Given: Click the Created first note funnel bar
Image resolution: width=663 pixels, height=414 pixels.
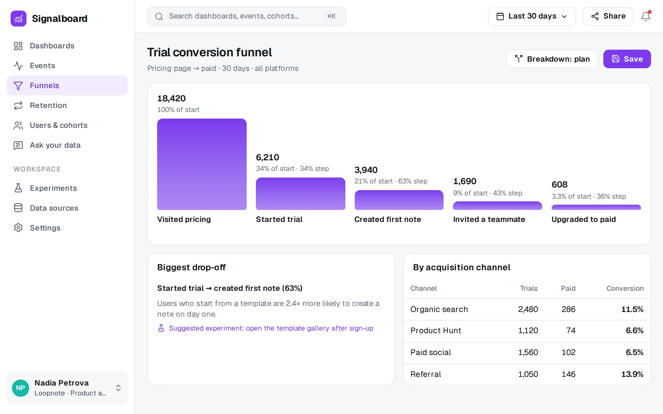Looking at the screenshot, I should (x=399, y=200).
